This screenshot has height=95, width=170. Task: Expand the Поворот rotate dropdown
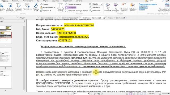point(45,11)
